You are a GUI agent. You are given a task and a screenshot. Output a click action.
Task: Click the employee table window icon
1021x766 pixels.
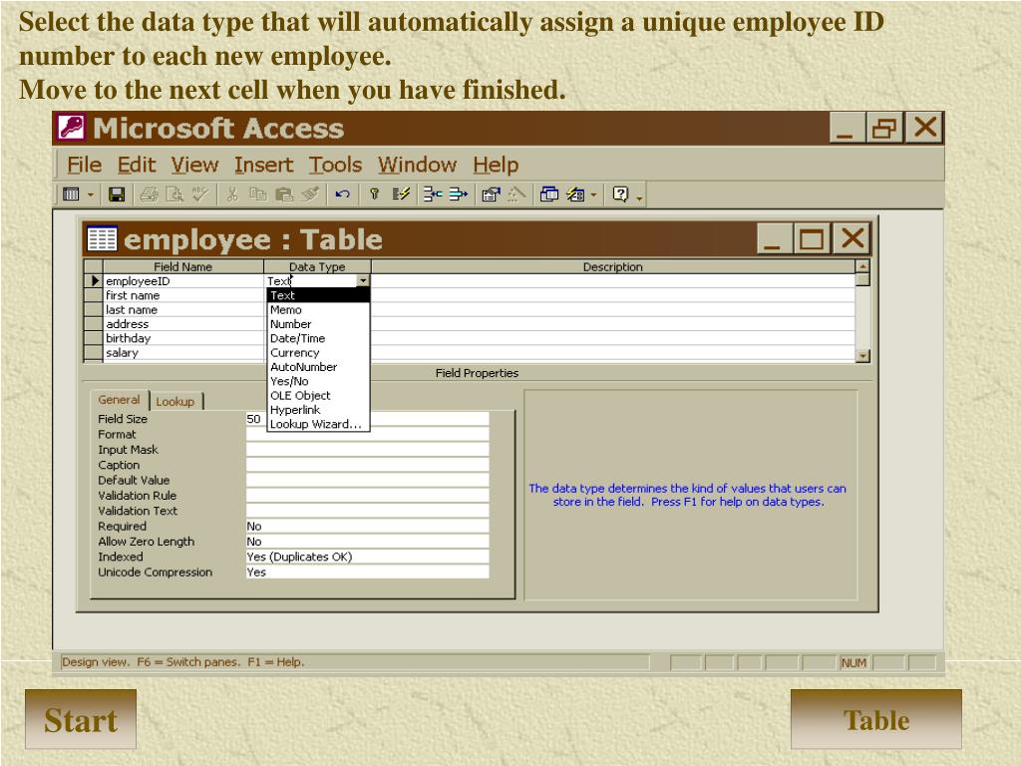pyautogui.click(x=102, y=239)
